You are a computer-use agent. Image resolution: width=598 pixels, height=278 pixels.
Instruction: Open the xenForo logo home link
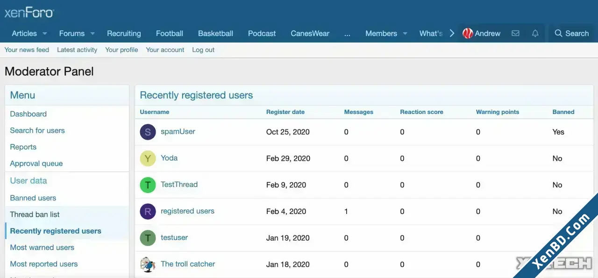click(29, 12)
